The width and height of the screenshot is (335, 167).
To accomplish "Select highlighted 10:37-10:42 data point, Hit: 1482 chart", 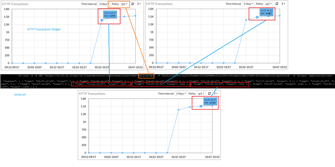I will (257, 17).
